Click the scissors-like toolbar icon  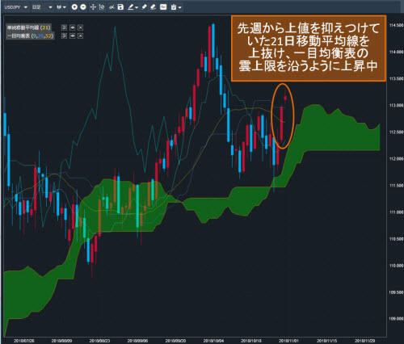112,7
